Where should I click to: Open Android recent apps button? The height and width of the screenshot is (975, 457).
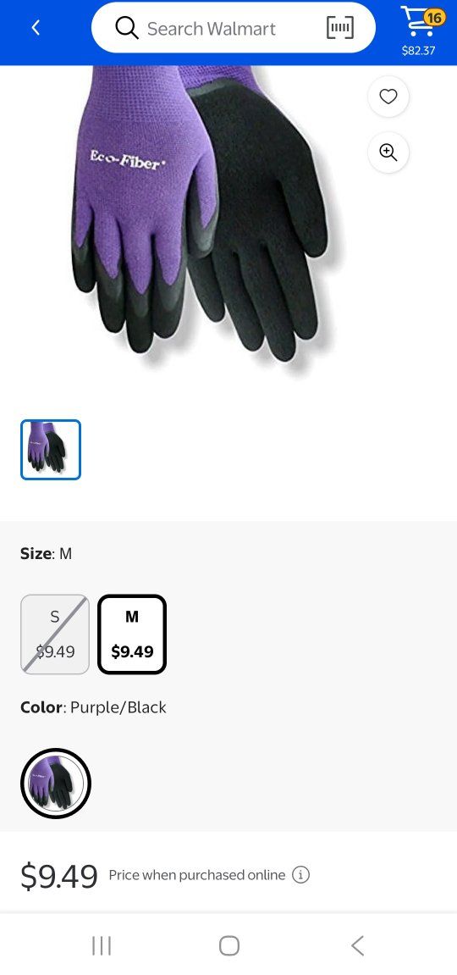point(102,945)
